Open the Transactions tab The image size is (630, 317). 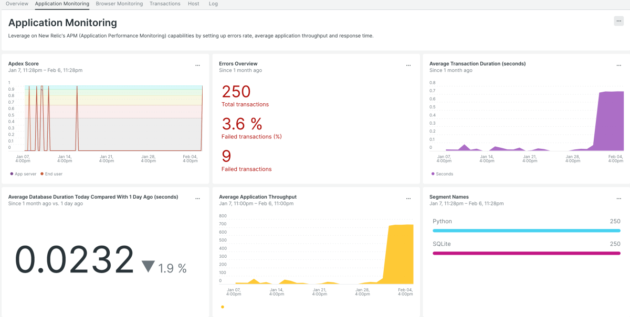click(165, 4)
